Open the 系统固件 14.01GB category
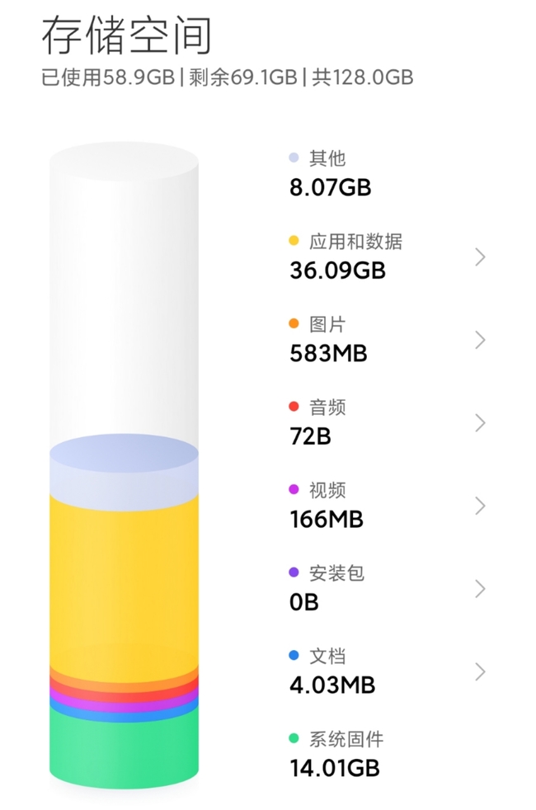This screenshot has height=810, width=536. (x=338, y=753)
